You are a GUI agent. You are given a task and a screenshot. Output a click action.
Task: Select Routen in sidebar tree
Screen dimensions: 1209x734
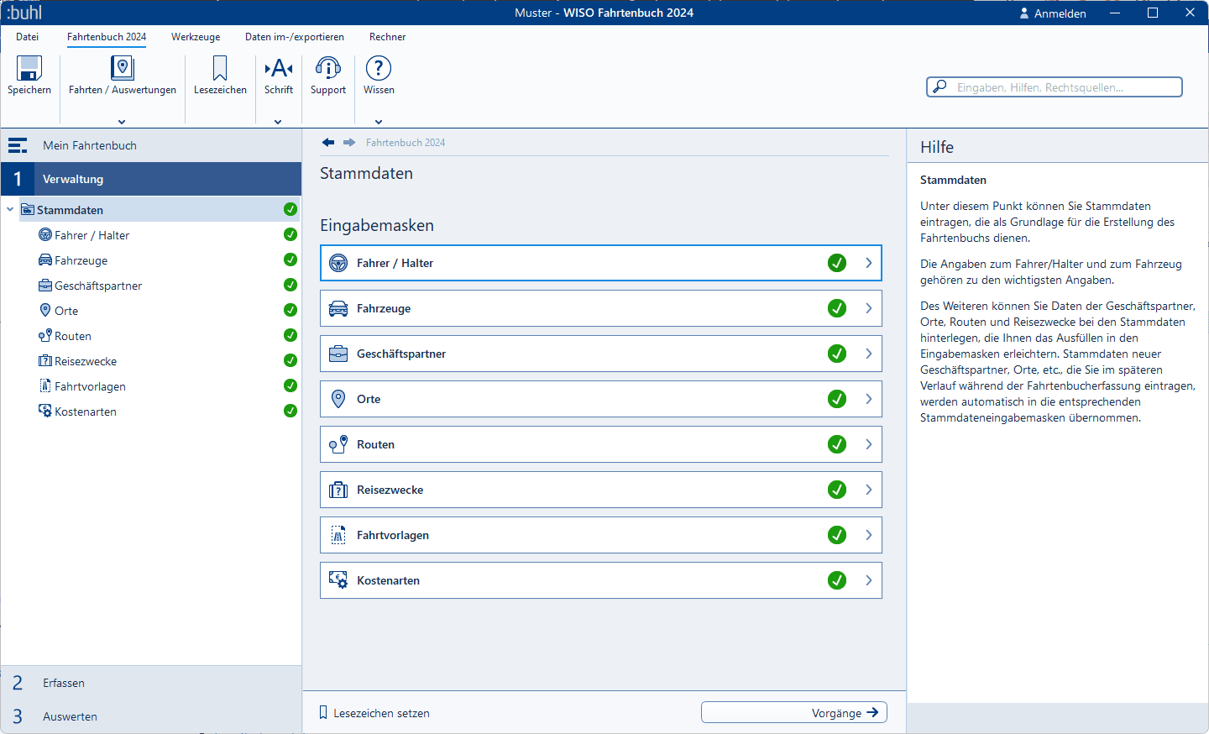(x=73, y=336)
